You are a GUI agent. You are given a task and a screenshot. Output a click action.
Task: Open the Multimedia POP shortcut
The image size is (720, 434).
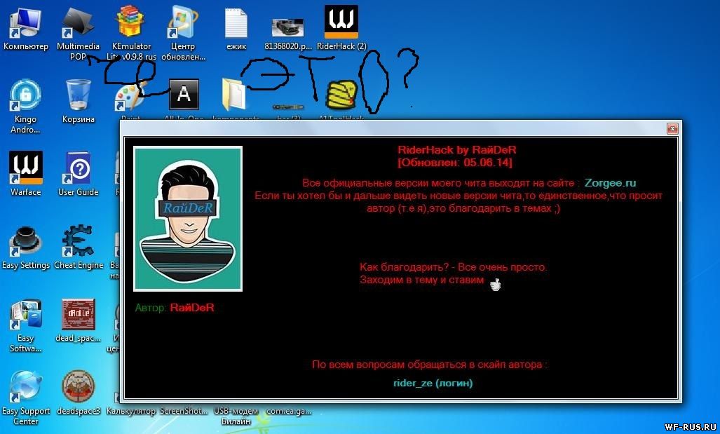point(78,24)
